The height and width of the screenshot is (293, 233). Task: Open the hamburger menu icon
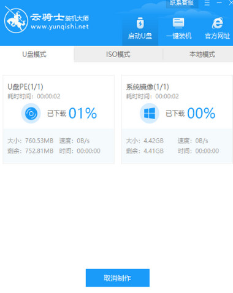click(207, 2)
